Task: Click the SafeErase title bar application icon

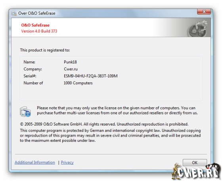Action: pyautogui.click(x=14, y=13)
